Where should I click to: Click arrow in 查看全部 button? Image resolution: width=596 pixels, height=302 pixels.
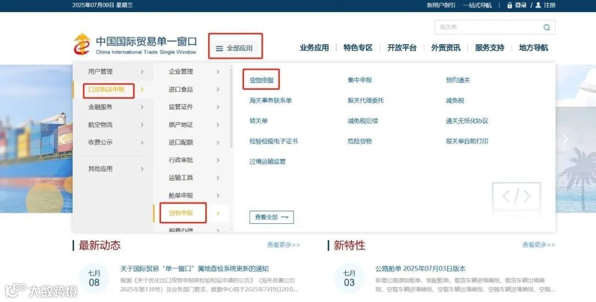[285, 217]
